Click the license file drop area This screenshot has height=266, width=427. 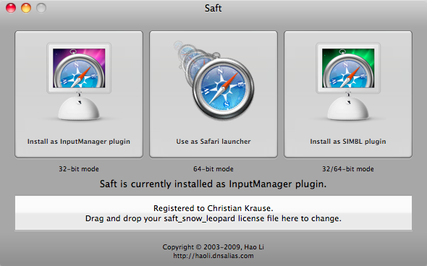[213, 213]
